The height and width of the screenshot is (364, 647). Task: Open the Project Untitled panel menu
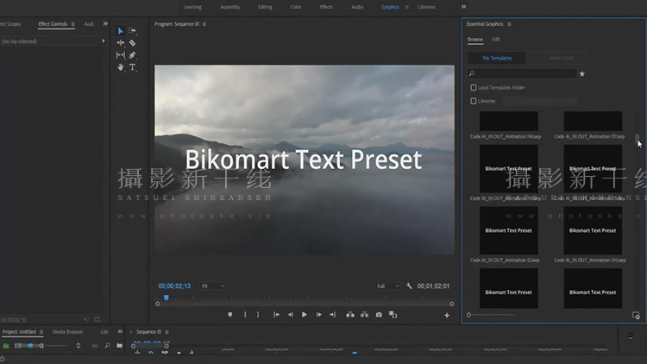(41, 332)
